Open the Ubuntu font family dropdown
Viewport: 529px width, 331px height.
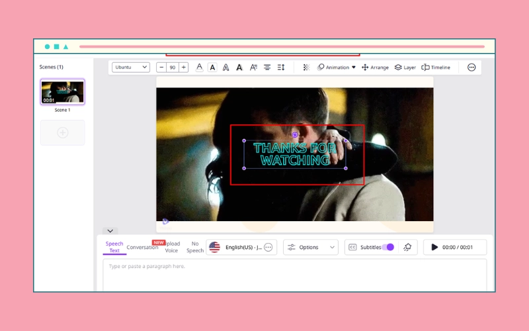point(131,68)
